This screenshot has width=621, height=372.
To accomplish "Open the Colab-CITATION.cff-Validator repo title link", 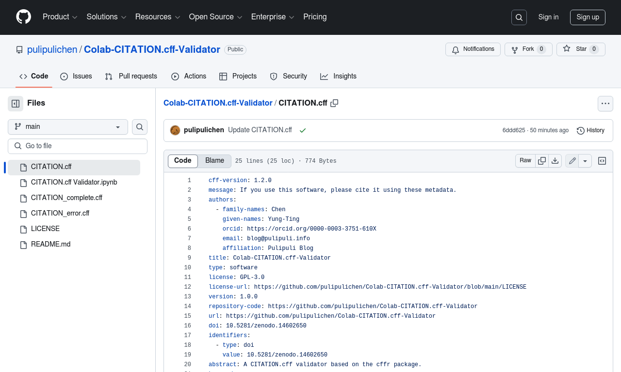I will (152, 49).
